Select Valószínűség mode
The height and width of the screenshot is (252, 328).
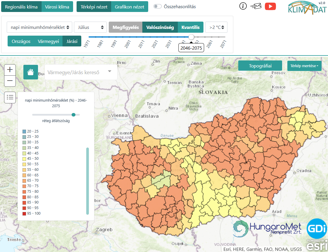(160, 27)
